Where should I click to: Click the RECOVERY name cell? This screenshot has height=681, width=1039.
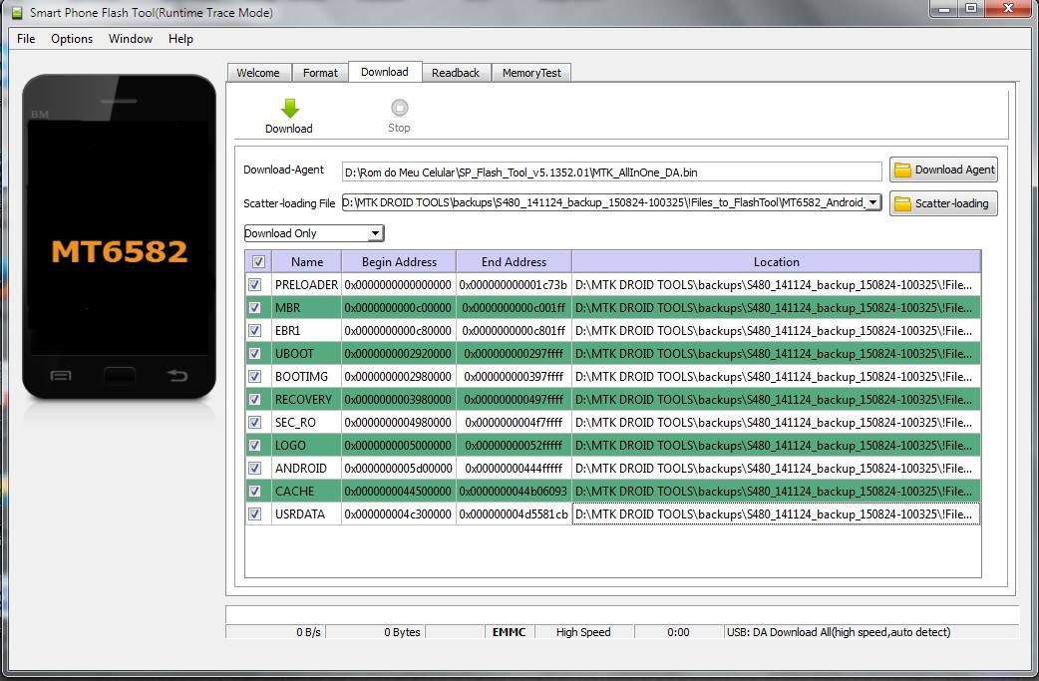coord(306,400)
